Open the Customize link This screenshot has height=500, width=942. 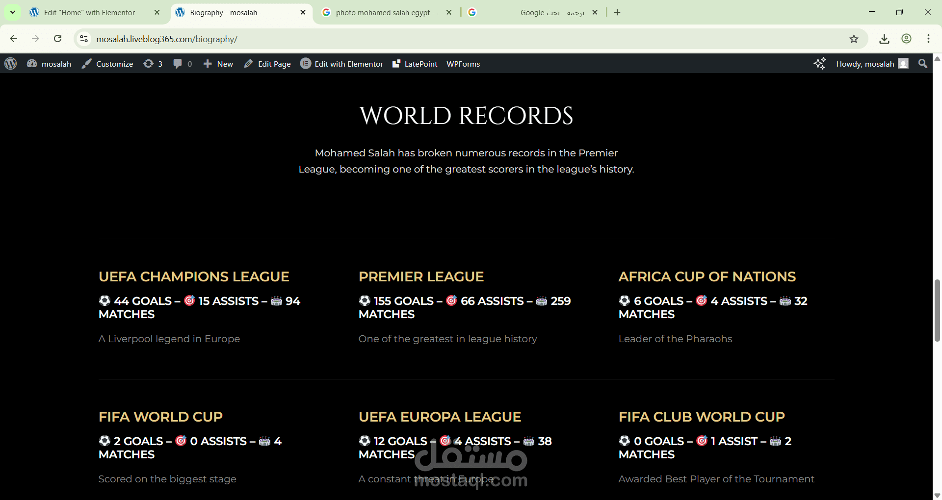pyautogui.click(x=107, y=64)
